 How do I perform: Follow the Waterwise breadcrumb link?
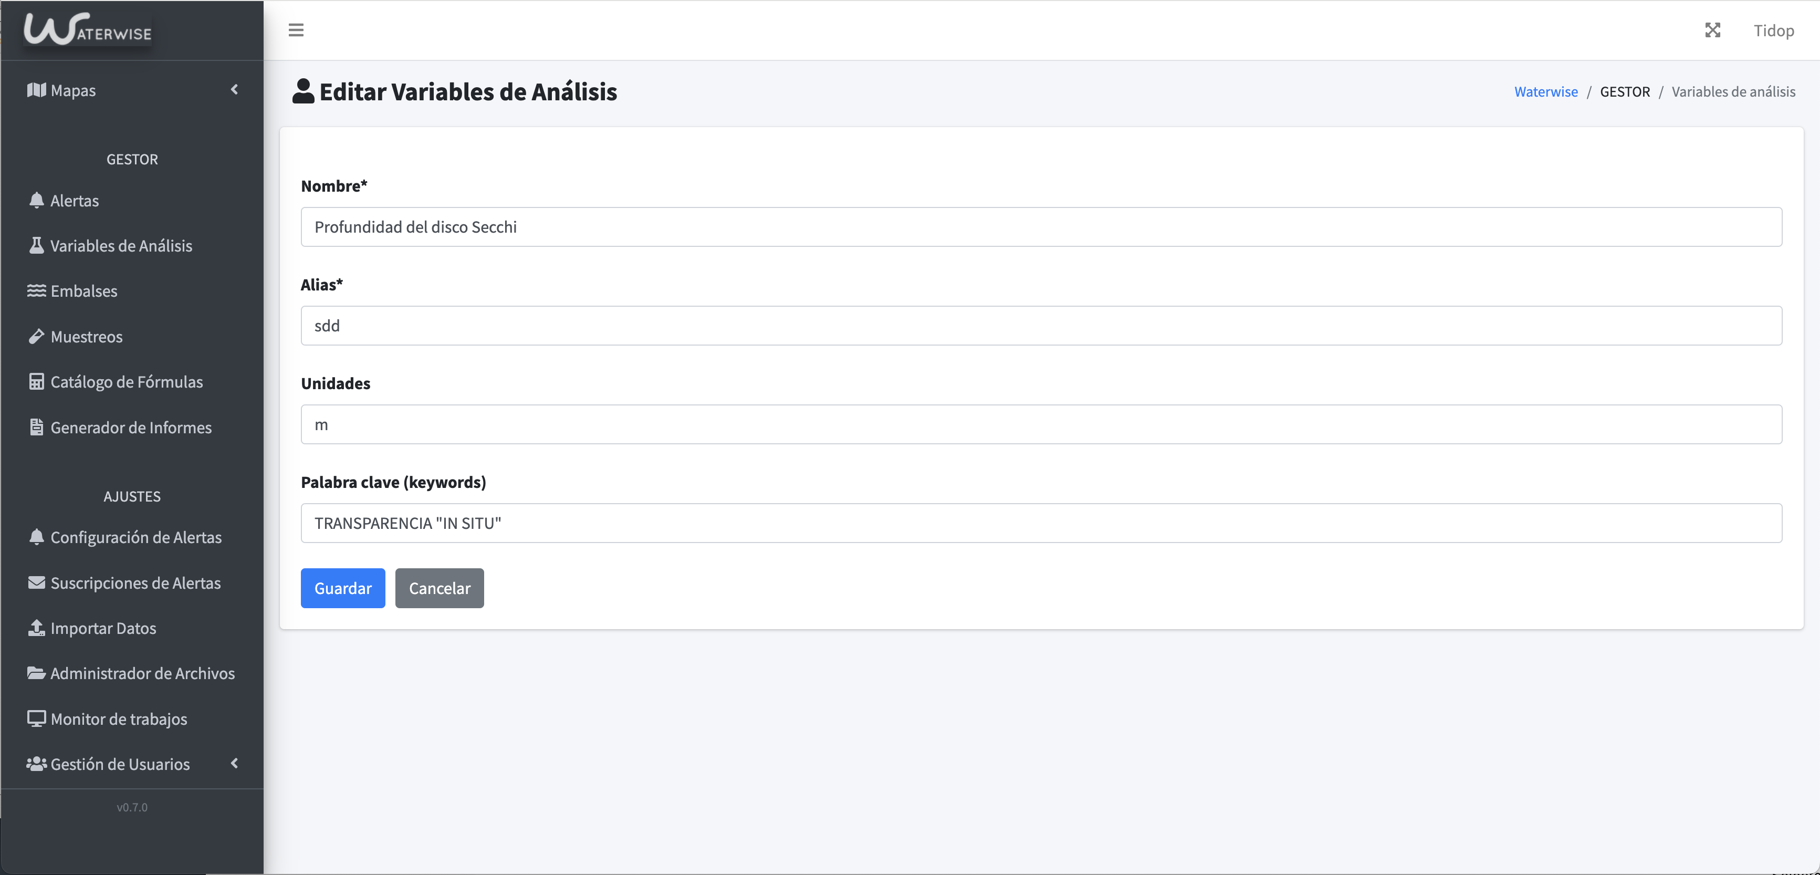tap(1546, 91)
